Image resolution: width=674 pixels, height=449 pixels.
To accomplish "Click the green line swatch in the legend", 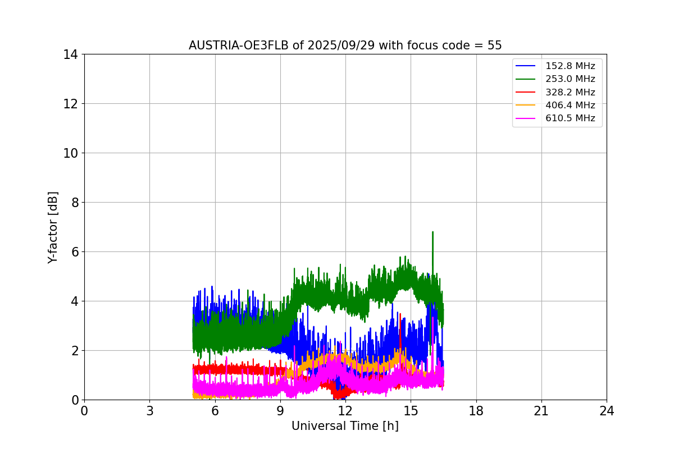I will [x=526, y=79].
